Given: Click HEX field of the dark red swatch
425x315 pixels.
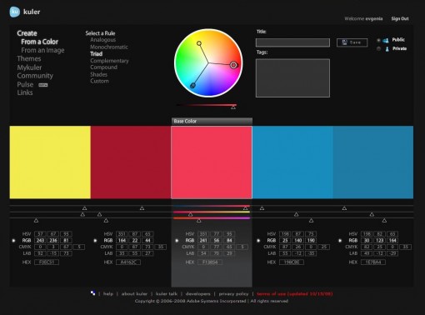Looking at the screenshot, I should pos(128,262).
